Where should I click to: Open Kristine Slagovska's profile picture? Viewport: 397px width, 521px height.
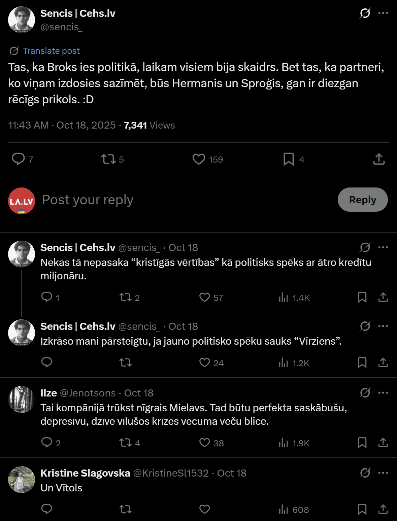(22, 480)
